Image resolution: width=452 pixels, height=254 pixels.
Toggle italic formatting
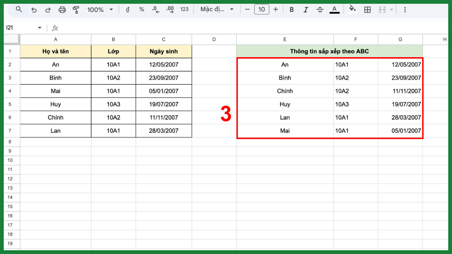coord(306,9)
